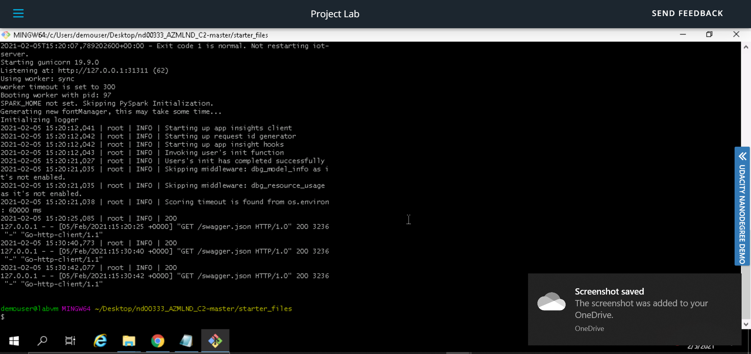Open the notepad-style app on taskbar

186,341
